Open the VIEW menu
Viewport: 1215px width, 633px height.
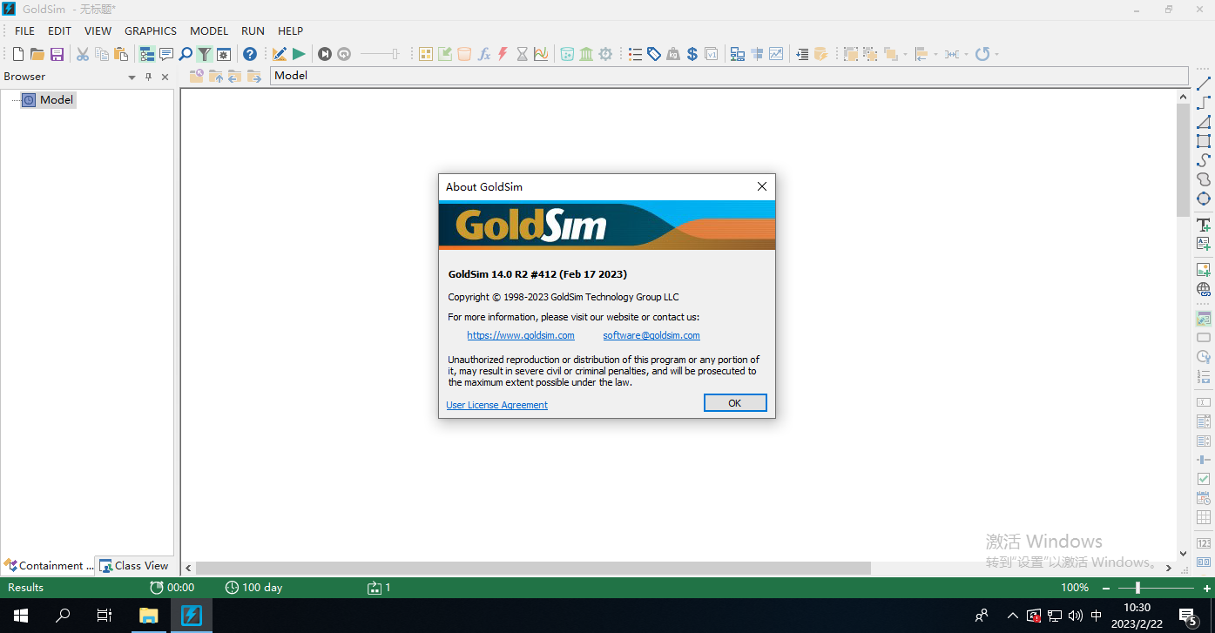click(98, 30)
